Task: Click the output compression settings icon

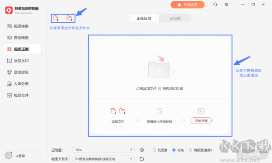Action: coord(160,110)
